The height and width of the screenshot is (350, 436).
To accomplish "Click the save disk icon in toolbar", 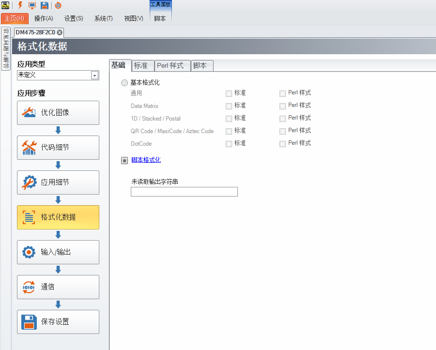I will coord(44,5).
